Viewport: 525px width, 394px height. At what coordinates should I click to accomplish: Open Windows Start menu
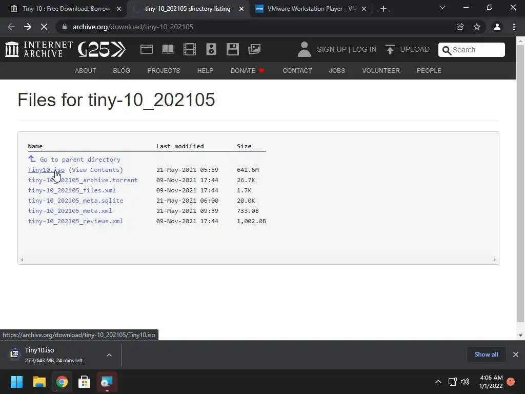(16, 382)
